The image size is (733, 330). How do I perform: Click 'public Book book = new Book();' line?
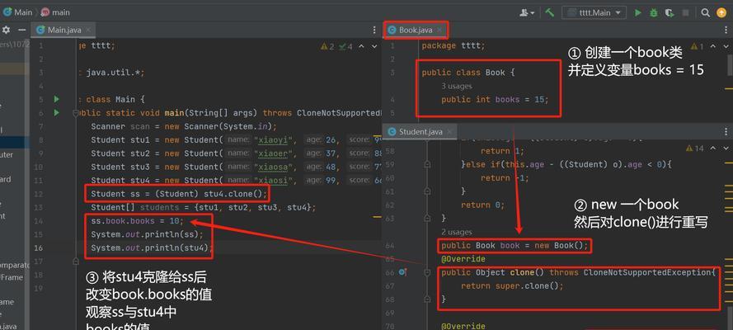515,245
